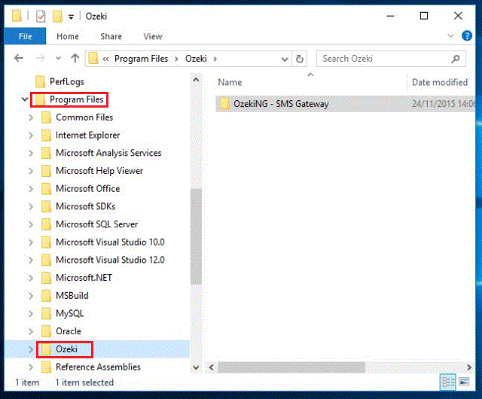This screenshot has width=482, height=399.
Task: Select the Ozeki folder in tree
Action: [66, 349]
